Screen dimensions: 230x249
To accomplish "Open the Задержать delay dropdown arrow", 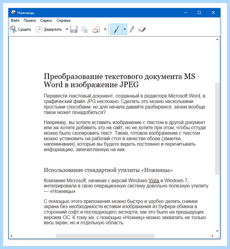I will [67, 29].
